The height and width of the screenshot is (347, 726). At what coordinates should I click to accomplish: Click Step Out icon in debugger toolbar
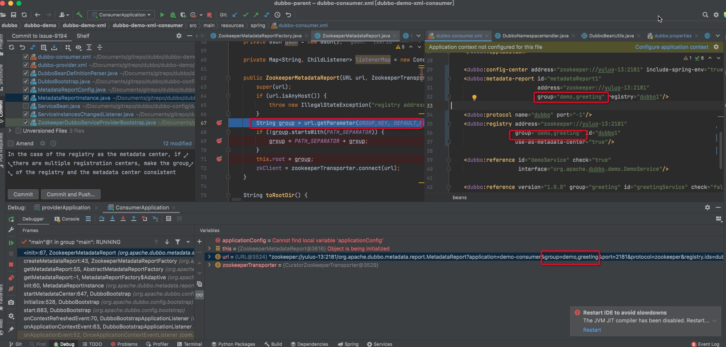coord(134,218)
